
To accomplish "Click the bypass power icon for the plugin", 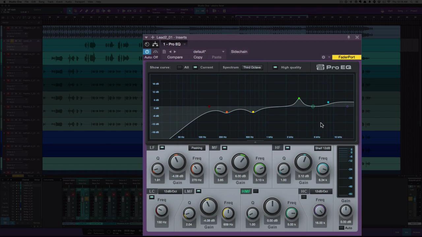I will pos(147,51).
